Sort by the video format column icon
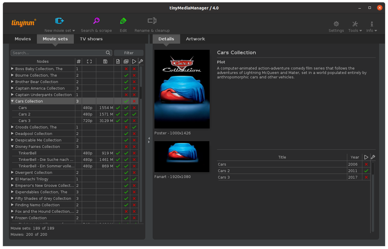388x249 pixels. [89, 62]
